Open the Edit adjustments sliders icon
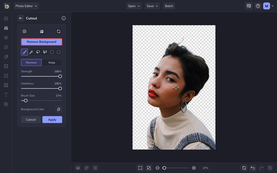 6,28
